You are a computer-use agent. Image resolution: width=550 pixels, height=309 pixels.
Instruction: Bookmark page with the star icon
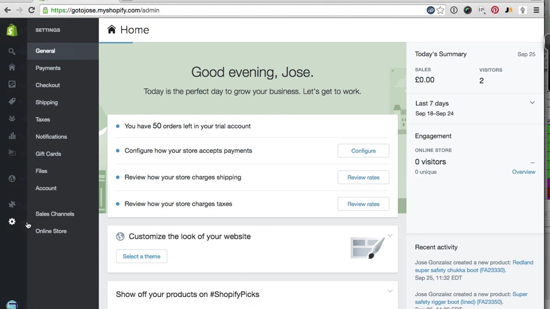(440, 10)
